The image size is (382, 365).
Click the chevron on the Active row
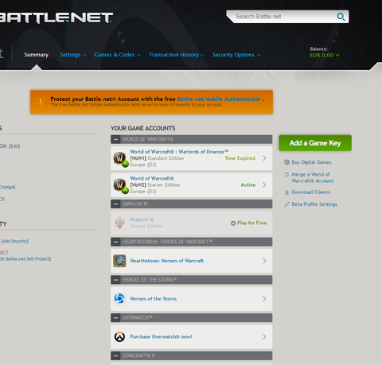pos(264,184)
